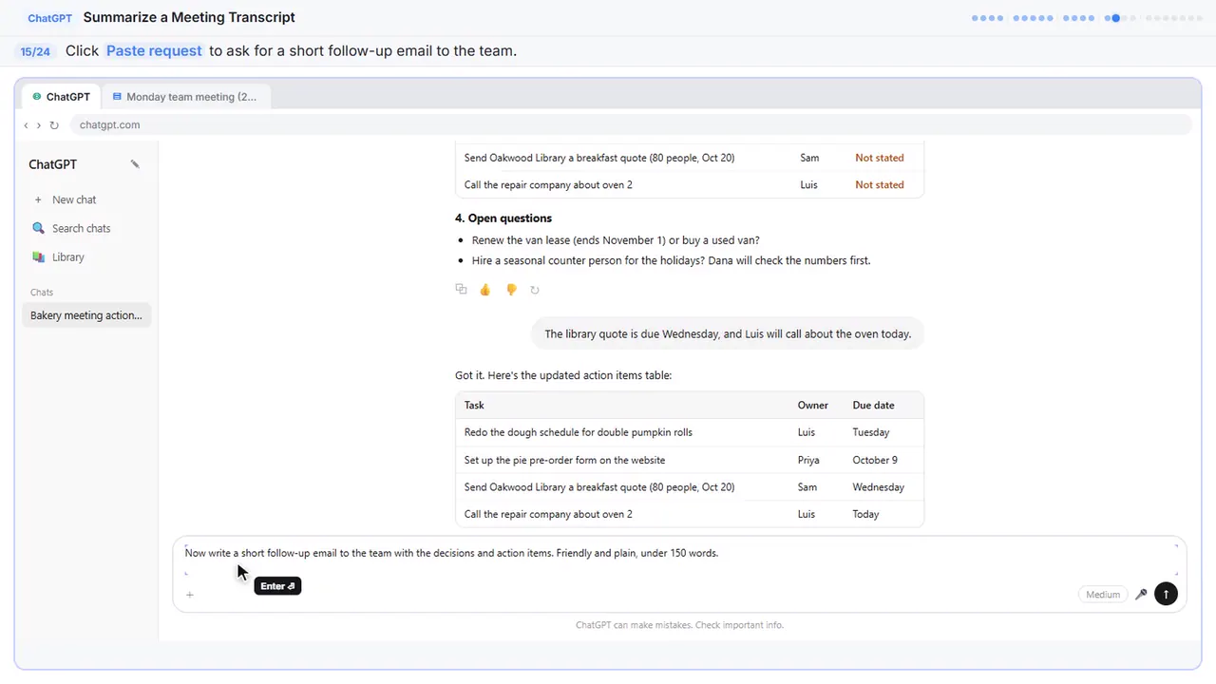This screenshot has height=684, width=1216.
Task: Click the browser back arrow
Action: (x=26, y=124)
